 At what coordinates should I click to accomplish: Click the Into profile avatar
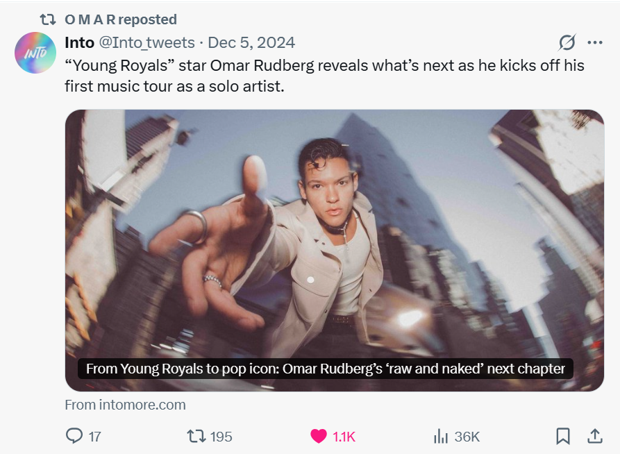35,52
